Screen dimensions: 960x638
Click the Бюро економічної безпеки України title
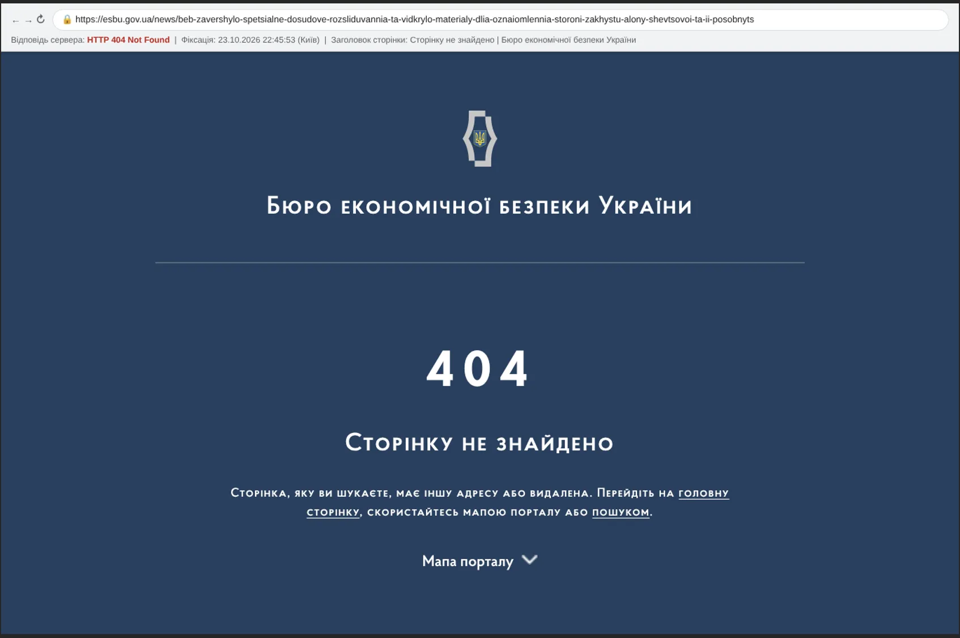479,206
